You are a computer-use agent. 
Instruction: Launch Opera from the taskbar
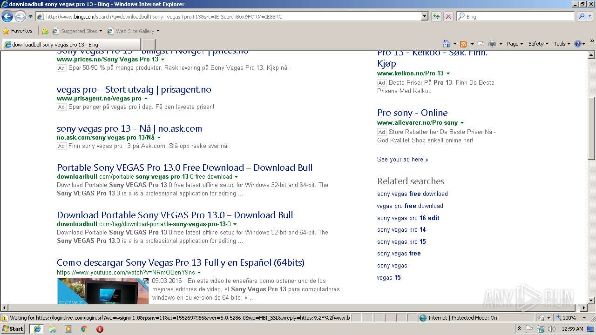[x=100, y=329]
